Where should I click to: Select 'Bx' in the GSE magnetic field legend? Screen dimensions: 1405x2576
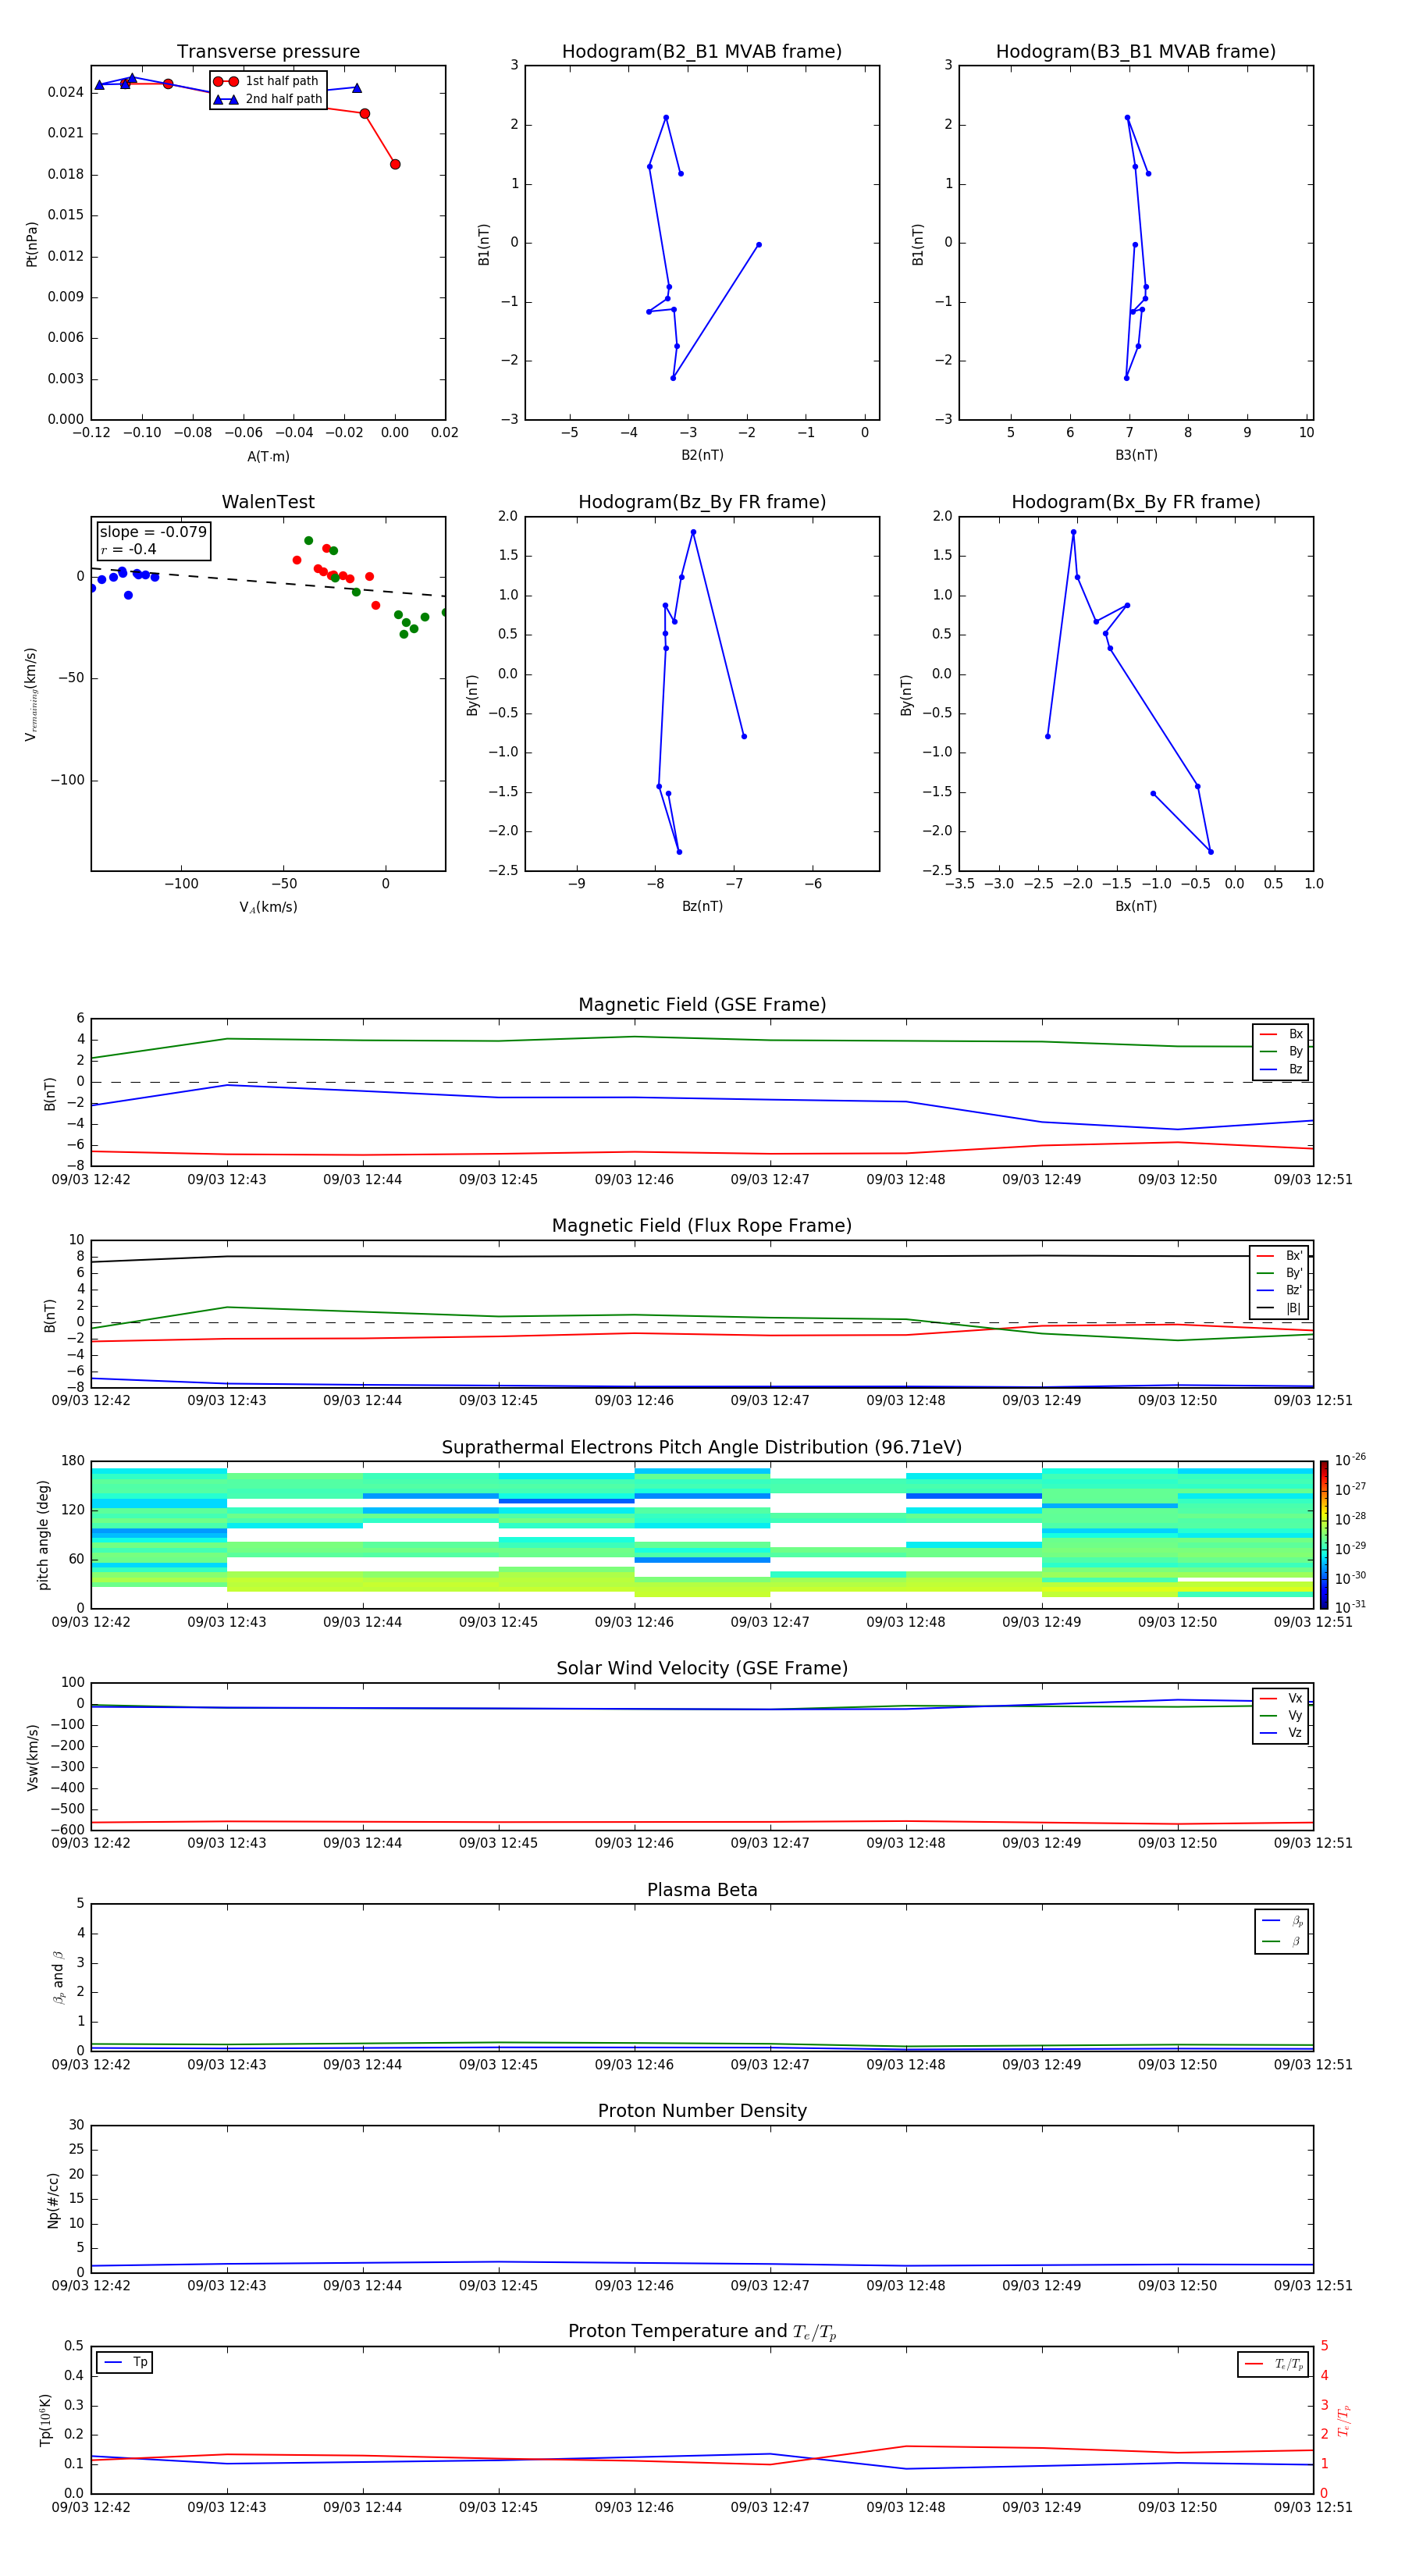[1281, 1034]
